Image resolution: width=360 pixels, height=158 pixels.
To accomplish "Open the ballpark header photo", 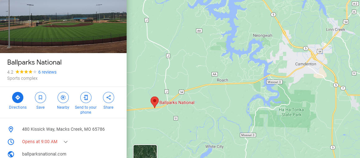I will click(63, 26).
